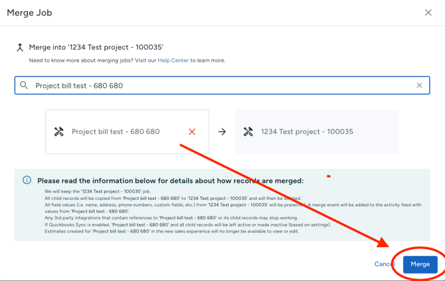
Task: Remove 'Project bill test' with red X
Action: [x=192, y=132]
